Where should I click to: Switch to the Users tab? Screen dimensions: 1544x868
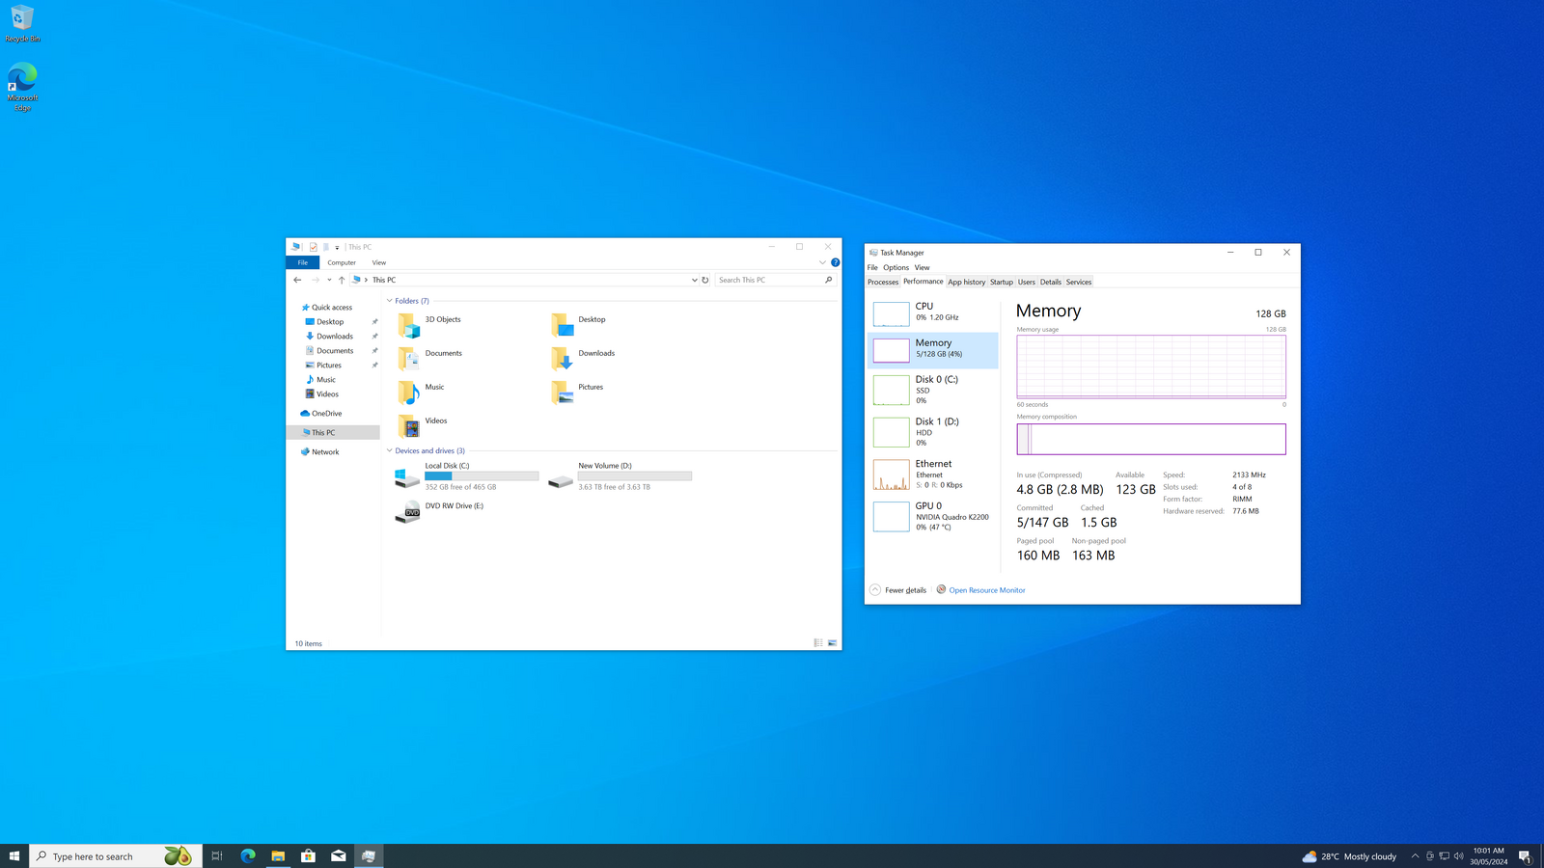(1027, 283)
